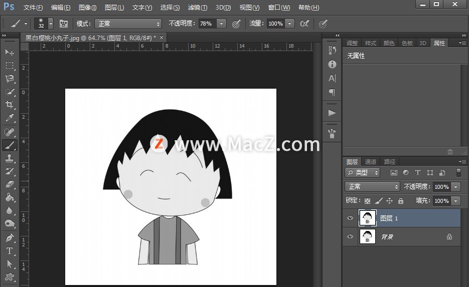Screen dimensions: 469x287
Task: Open layer 不透明度 arrow
Action: click(x=456, y=187)
